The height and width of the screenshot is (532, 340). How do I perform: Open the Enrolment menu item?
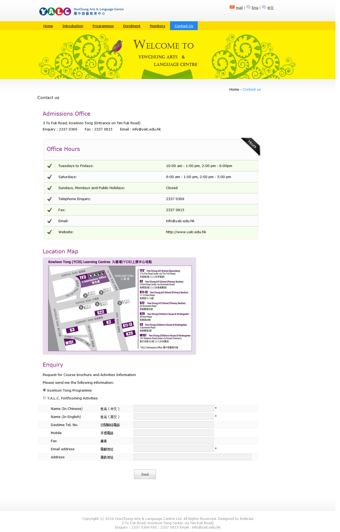pos(132,26)
